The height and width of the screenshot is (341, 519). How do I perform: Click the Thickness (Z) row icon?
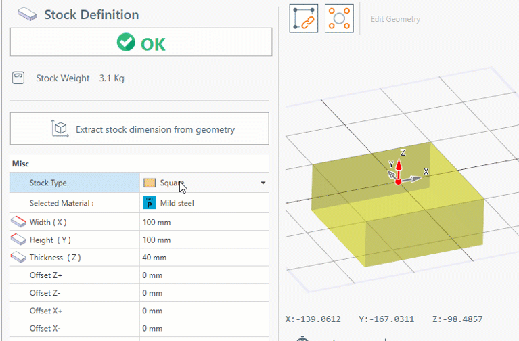coord(18,257)
